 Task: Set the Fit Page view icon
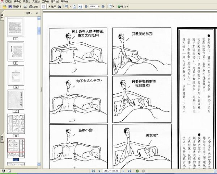tap(74, 7)
